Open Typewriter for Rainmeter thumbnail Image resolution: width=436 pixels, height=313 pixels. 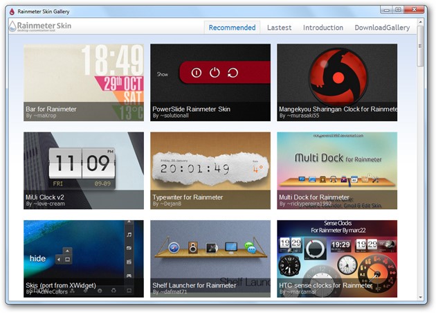coord(210,170)
